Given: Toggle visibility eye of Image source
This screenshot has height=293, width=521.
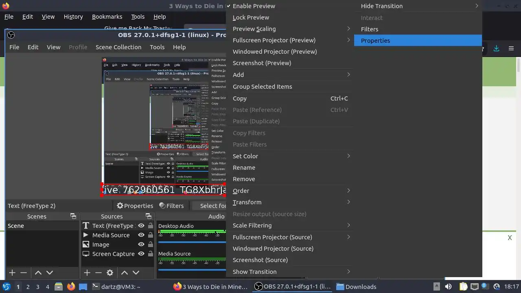Looking at the screenshot, I should [x=141, y=245].
